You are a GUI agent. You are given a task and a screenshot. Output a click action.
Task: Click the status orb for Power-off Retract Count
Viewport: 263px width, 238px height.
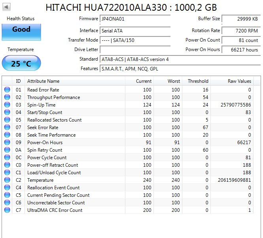7,165
